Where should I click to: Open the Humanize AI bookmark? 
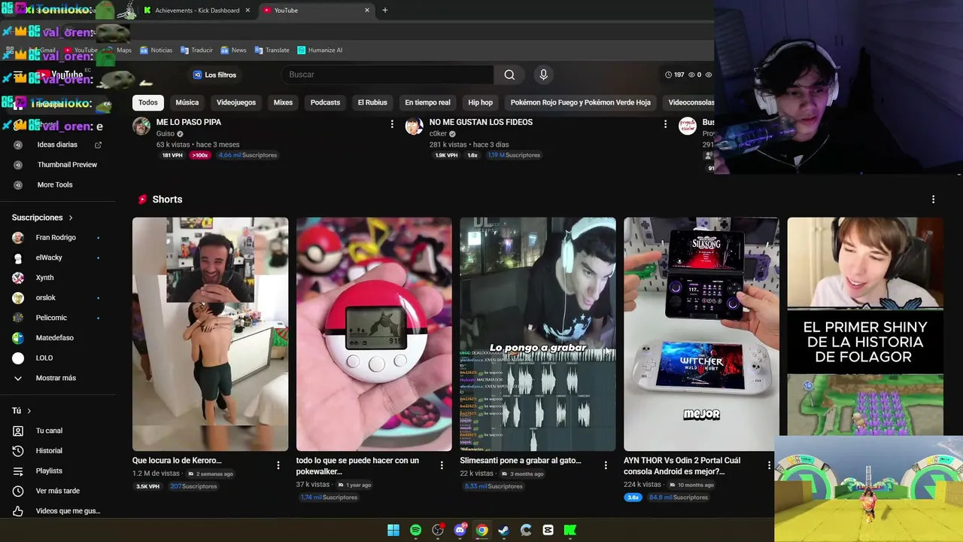pos(320,50)
